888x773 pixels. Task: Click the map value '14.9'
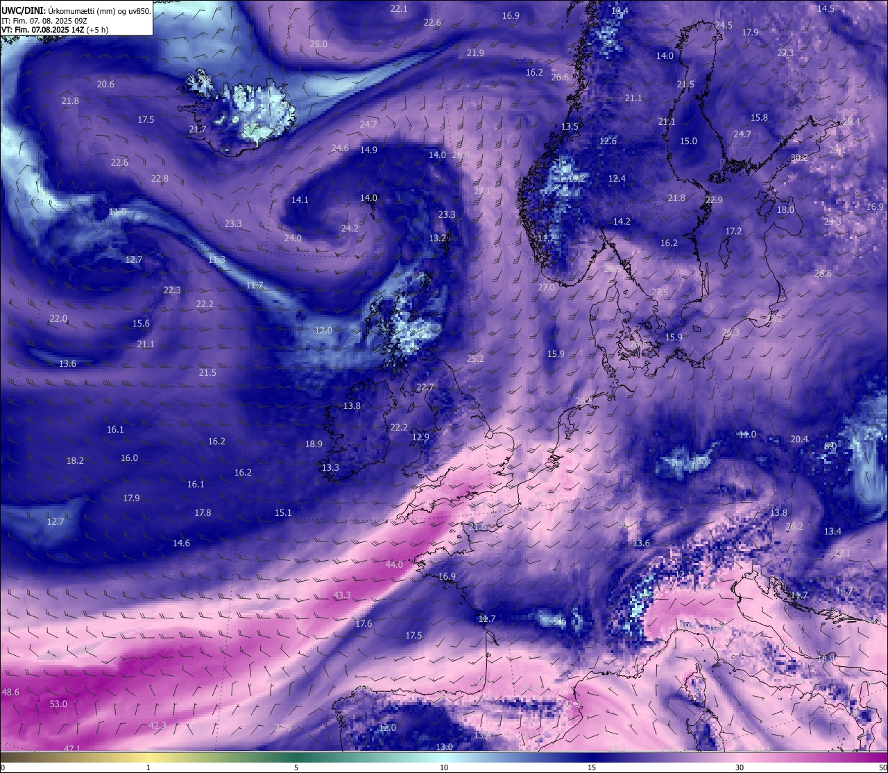[x=368, y=150]
